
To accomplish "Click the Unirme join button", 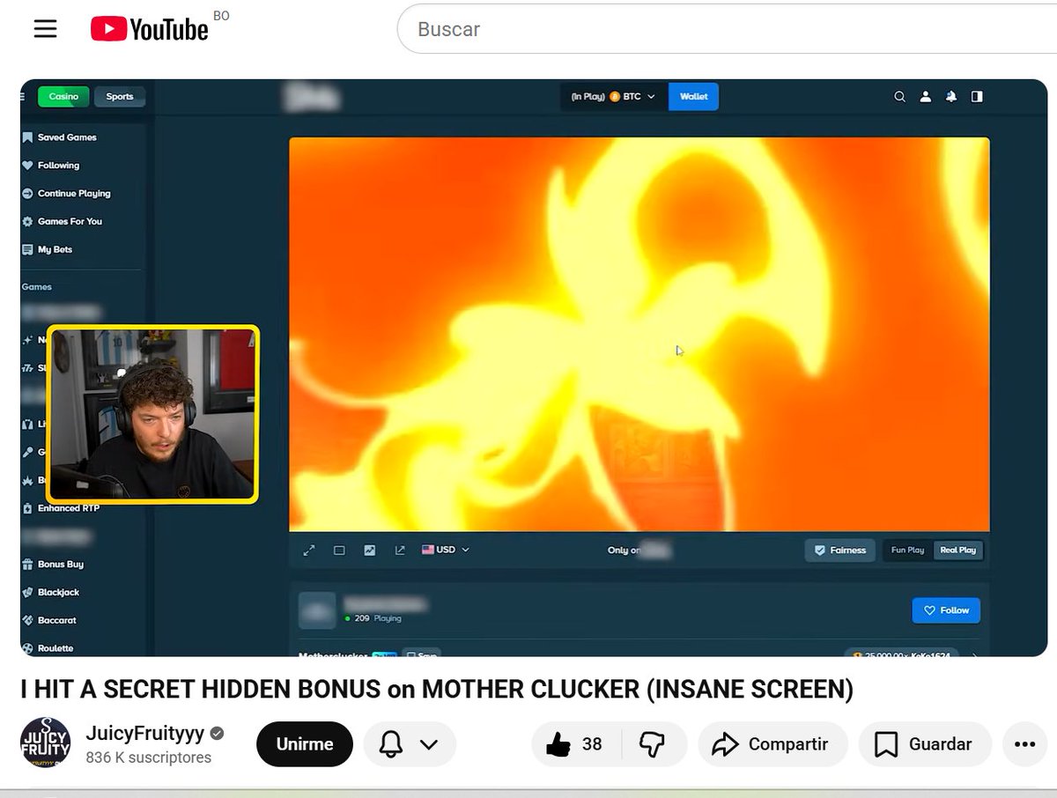I will [x=305, y=744].
